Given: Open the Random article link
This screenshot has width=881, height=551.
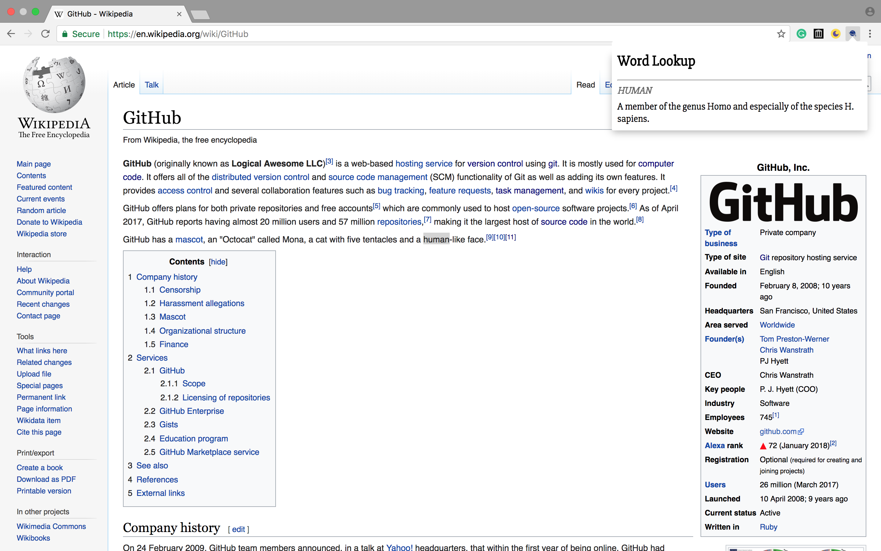Looking at the screenshot, I should pyautogui.click(x=41, y=210).
